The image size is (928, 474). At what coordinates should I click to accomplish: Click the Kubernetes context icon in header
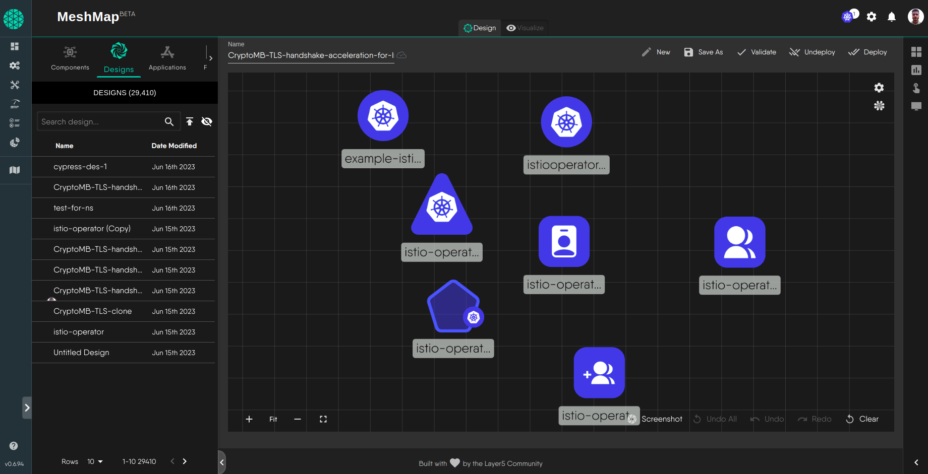847,17
